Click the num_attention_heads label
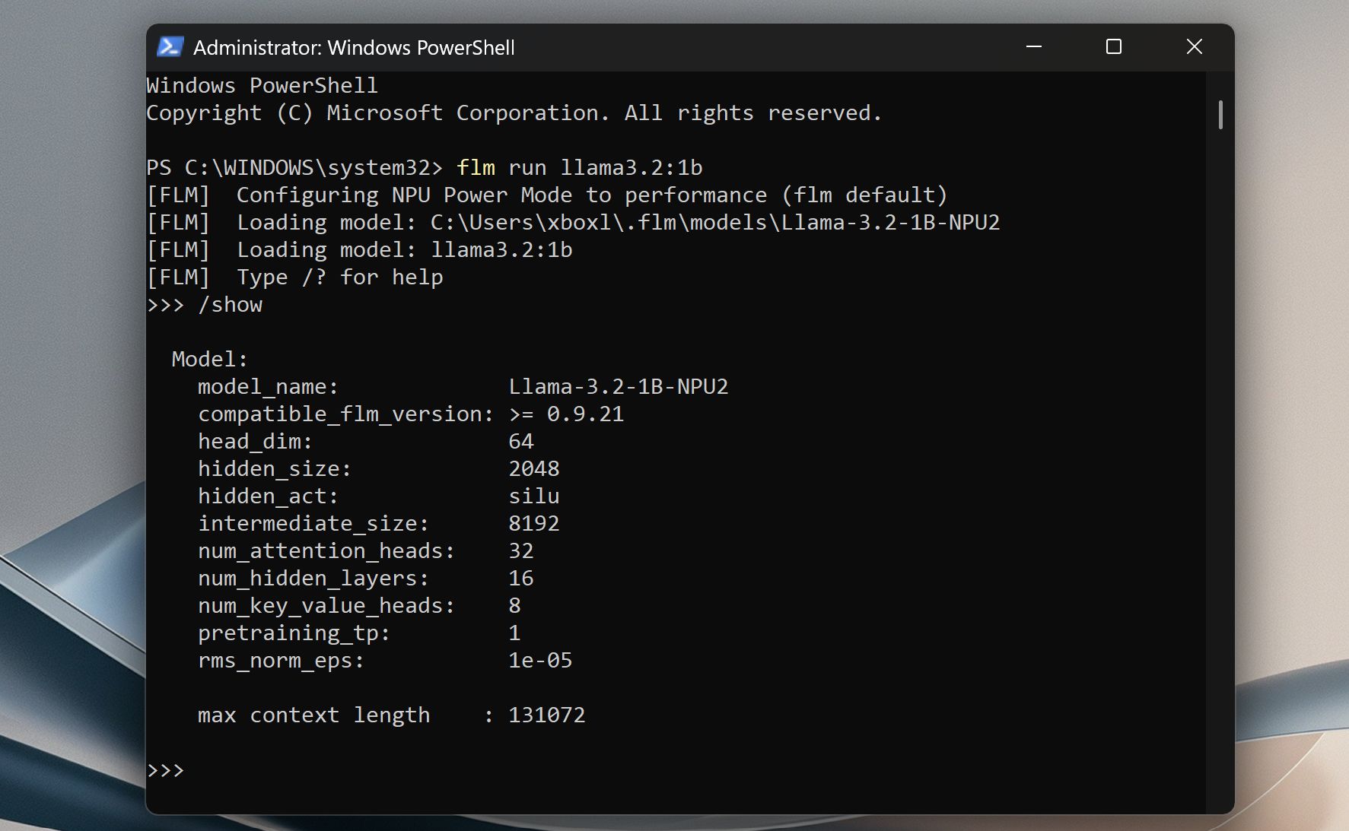The width and height of the screenshot is (1349, 831). coord(326,551)
